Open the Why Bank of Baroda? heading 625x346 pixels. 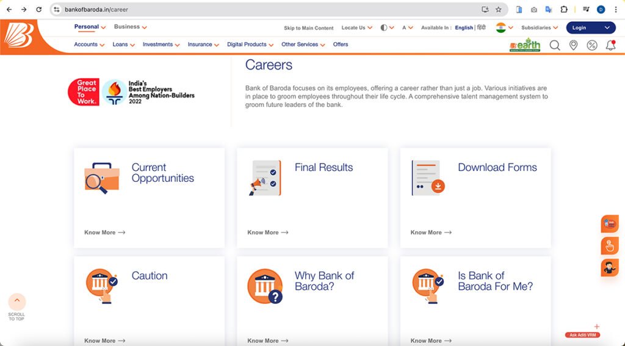coord(325,281)
